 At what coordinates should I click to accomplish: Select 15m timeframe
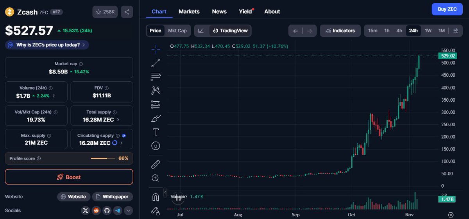point(373,31)
